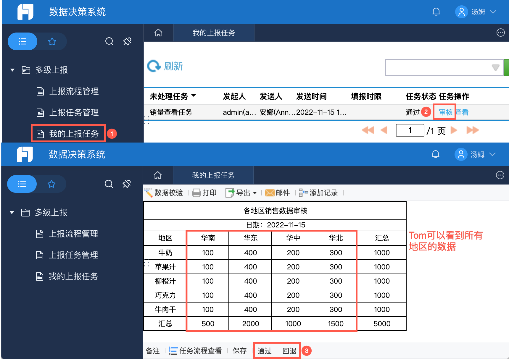Screen dimensions: 509x359
Task: Click the 5000 grand total cell
Action: click(382, 324)
